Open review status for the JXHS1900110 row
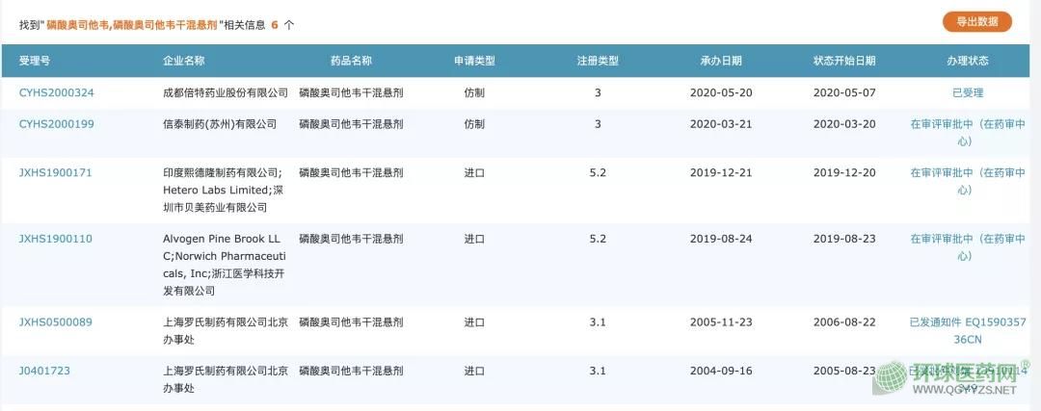Screen dimensions: 1041x411 tap(968, 247)
